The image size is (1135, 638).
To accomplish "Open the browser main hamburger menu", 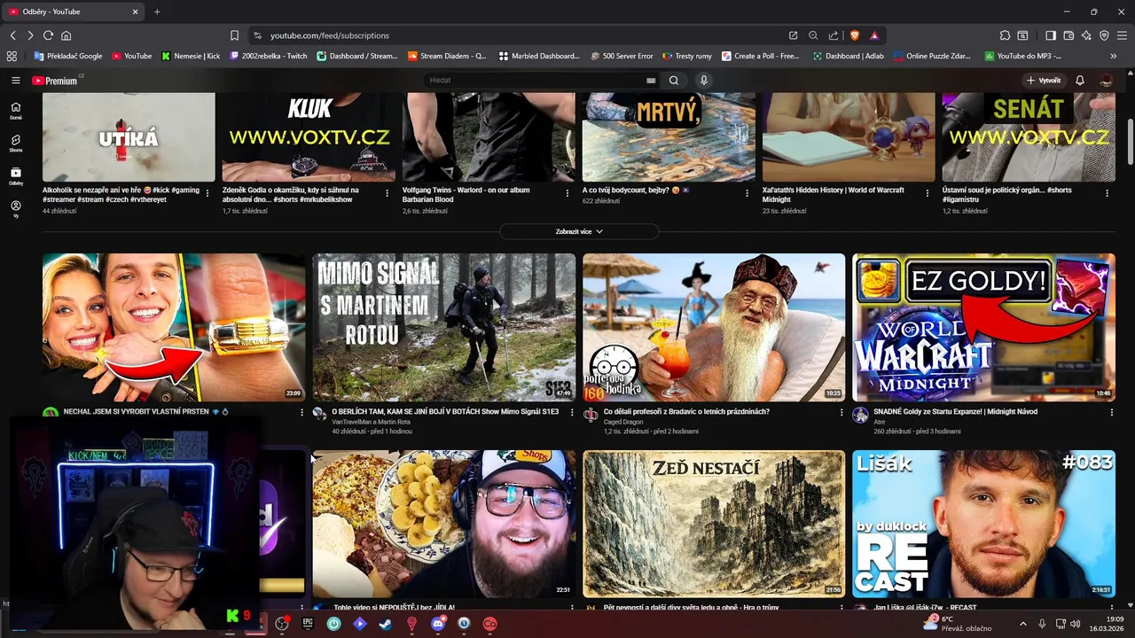I will click(x=1122, y=35).
